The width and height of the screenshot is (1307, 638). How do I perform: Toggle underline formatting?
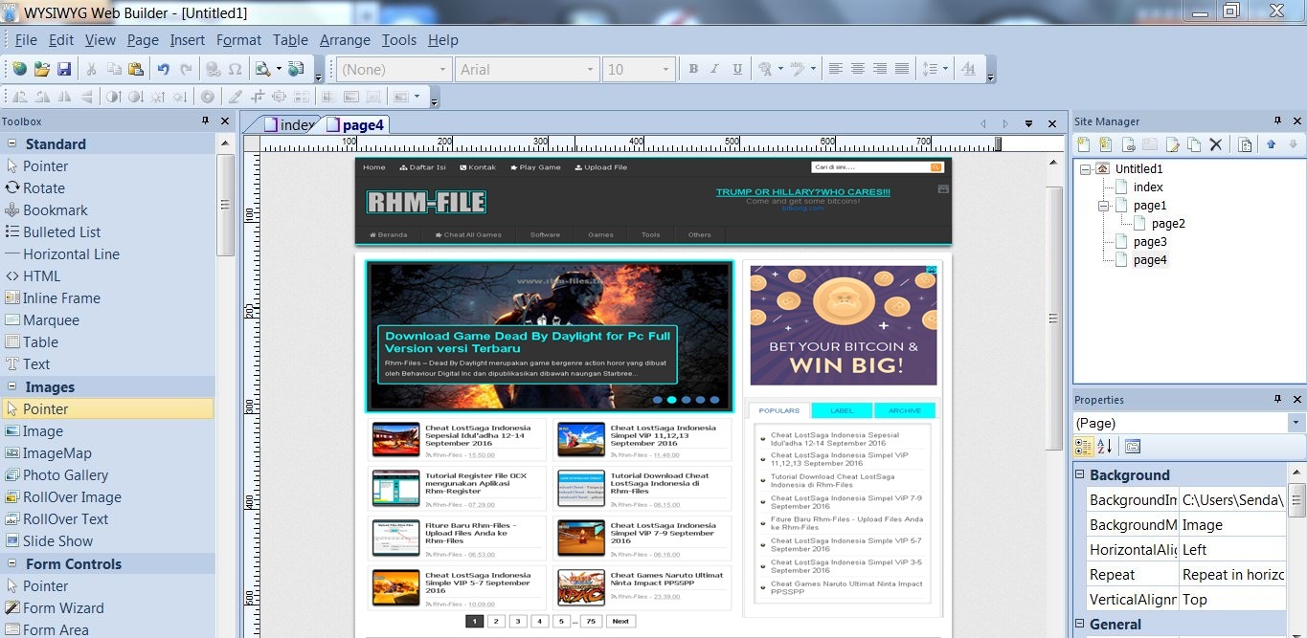point(736,68)
